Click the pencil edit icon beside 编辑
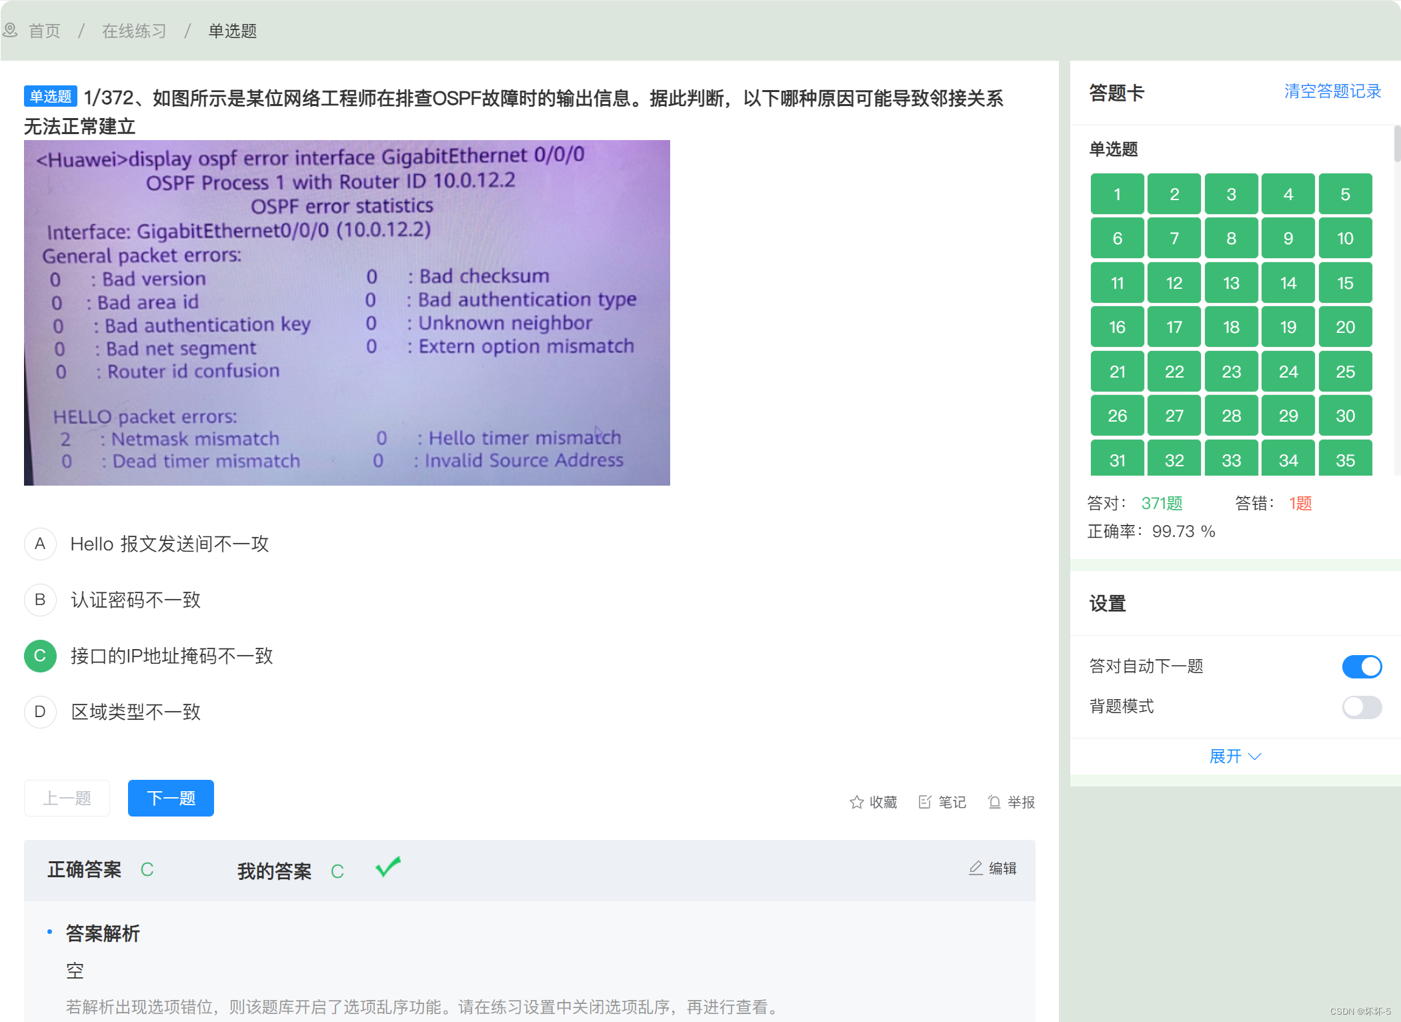 (x=976, y=868)
